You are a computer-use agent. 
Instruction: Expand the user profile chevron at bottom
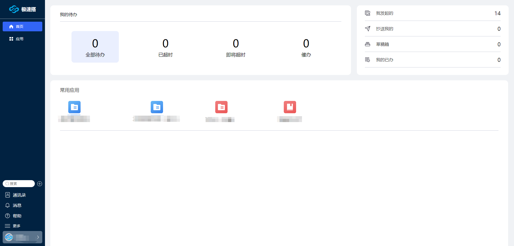pyautogui.click(x=38, y=237)
